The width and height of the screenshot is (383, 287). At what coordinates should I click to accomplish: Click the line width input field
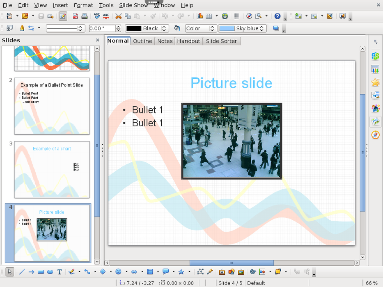(102, 28)
